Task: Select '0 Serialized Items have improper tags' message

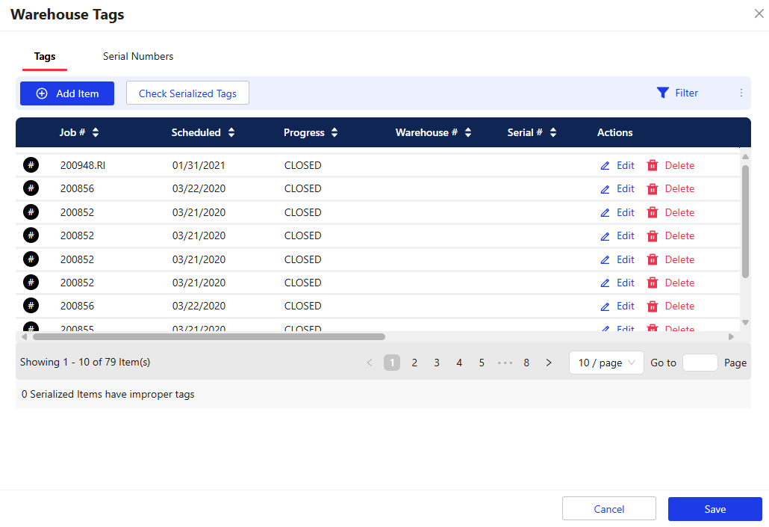Action: point(108,394)
